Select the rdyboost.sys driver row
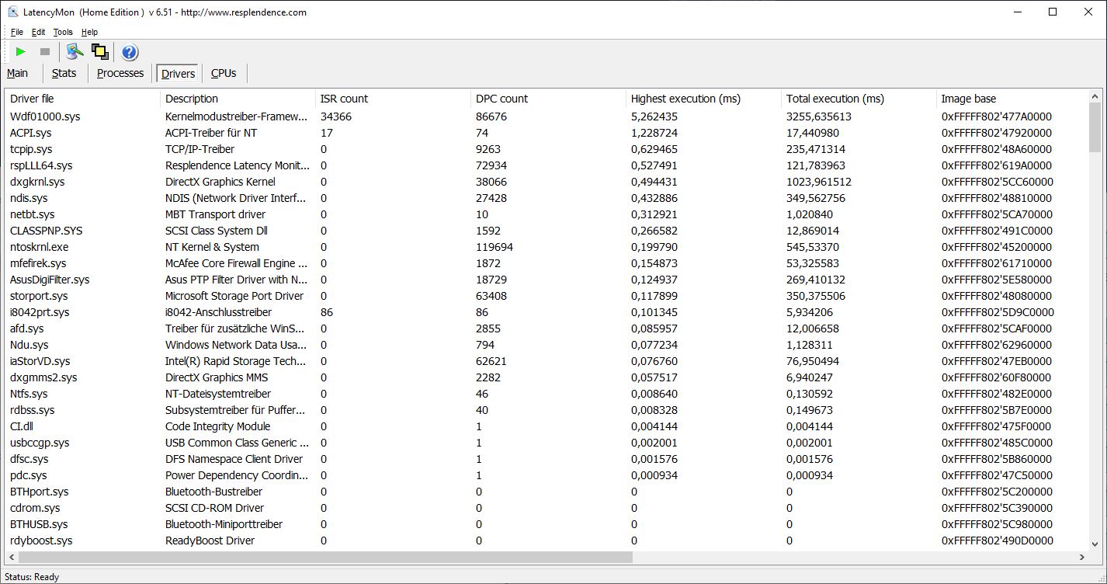1107x584 pixels. [547, 541]
